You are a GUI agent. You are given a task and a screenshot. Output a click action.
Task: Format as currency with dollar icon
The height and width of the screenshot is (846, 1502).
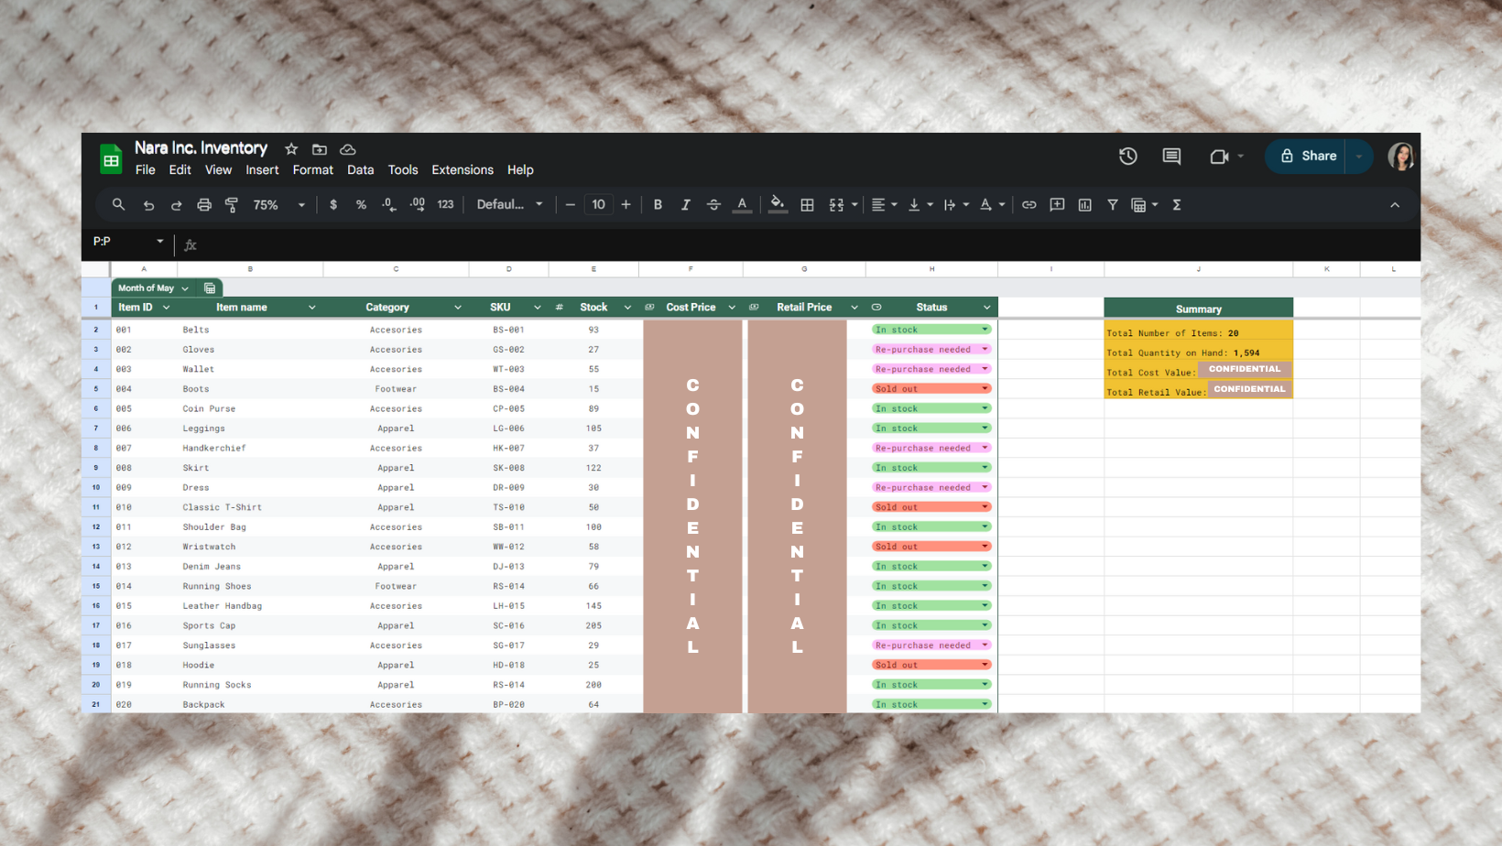click(x=333, y=205)
